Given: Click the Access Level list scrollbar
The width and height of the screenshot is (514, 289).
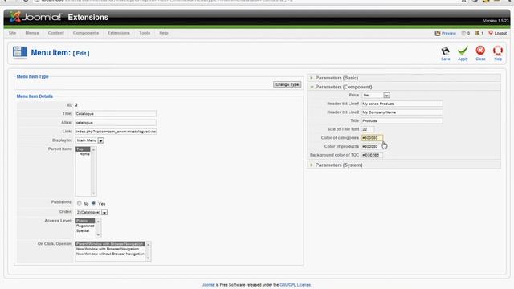Looking at the screenshot, I should click(98, 228).
